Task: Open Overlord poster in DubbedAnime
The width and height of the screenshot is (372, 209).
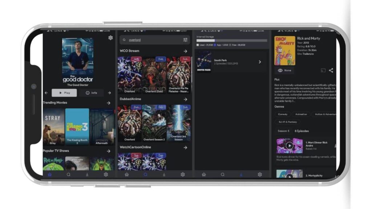Action: click(130, 123)
